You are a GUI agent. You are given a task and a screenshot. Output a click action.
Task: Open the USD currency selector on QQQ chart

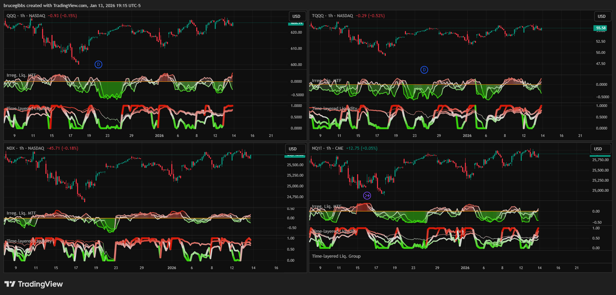point(296,16)
